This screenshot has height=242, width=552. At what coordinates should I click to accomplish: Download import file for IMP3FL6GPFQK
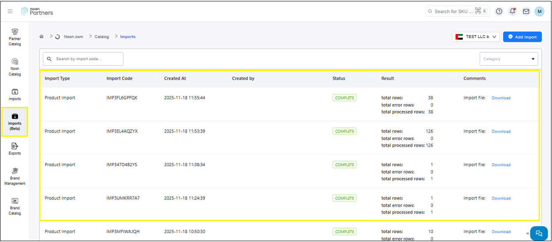click(x=501, y=98)
